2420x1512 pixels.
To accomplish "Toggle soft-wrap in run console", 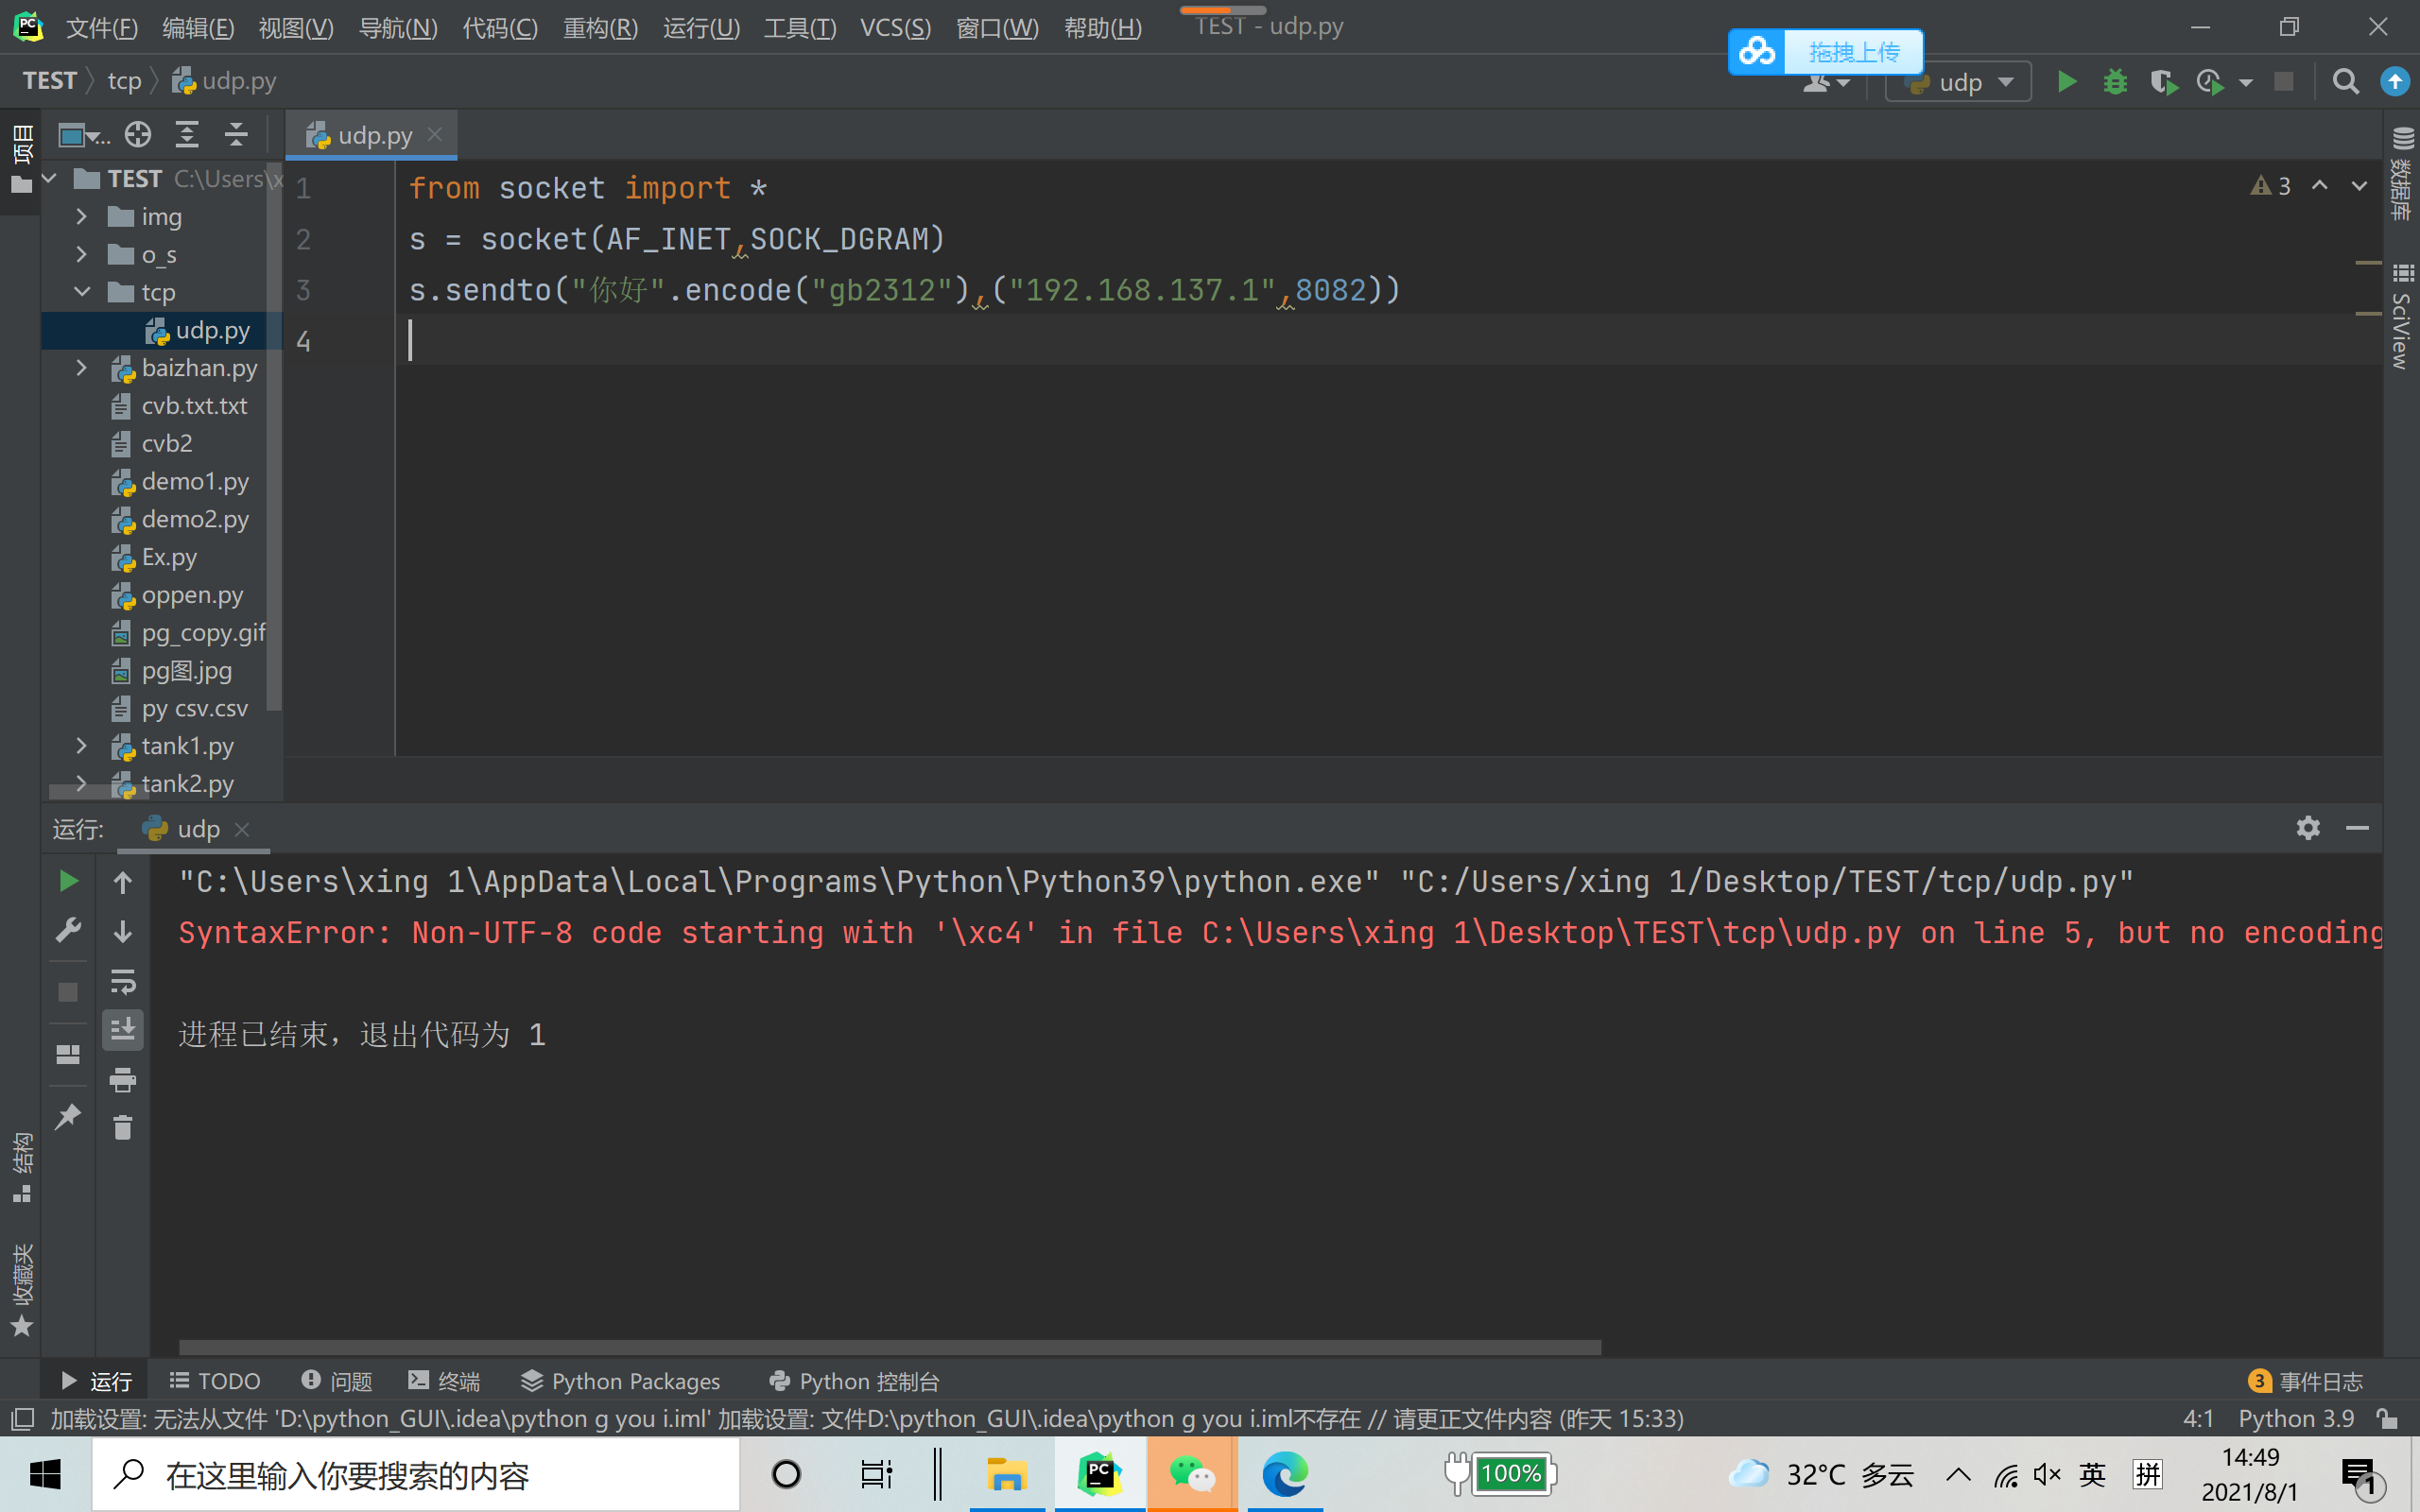I will click(x=123, y=982).
